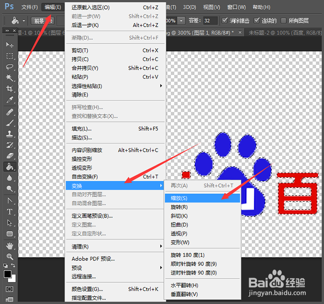Select the Brush tool
Viewport: 324px width, 304px height.
(10, 123)
